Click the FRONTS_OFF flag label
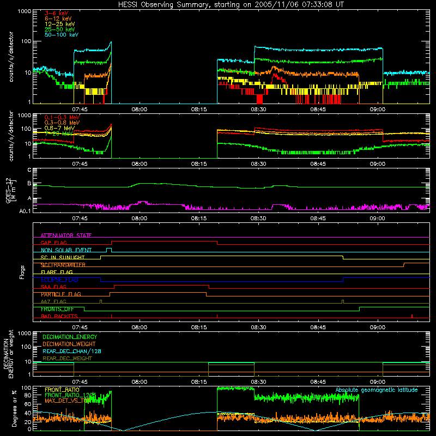 pyautogui.click(x=57, y=309)
